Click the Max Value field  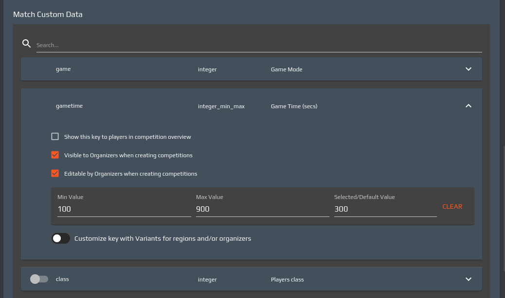(262, 209)
